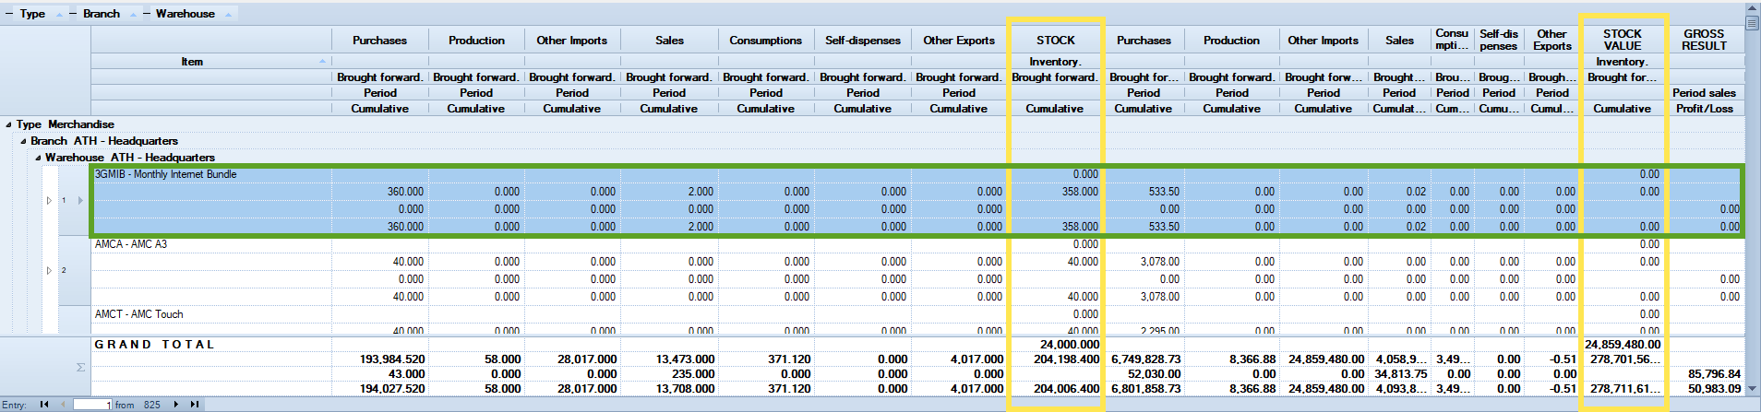Go to previous entry arrow
The width and height of the screenshot is (1761, 412).
(x=63, y=405)
